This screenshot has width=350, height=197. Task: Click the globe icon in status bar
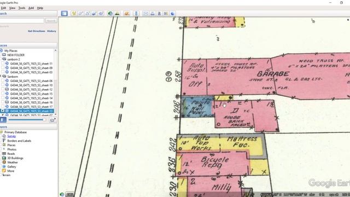(62, 195)
